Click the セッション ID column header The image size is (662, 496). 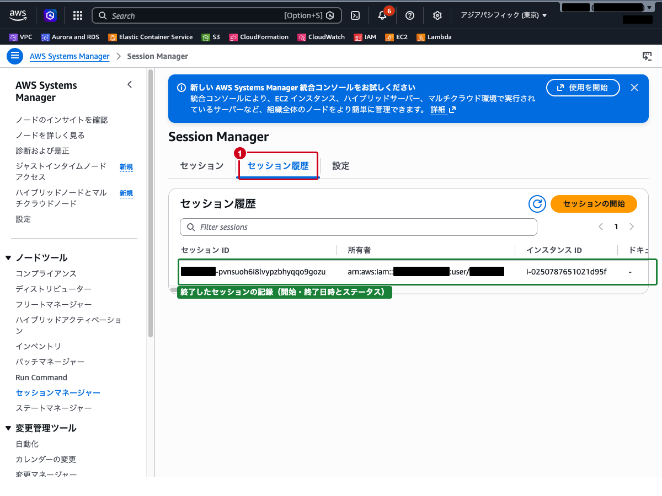205,250
